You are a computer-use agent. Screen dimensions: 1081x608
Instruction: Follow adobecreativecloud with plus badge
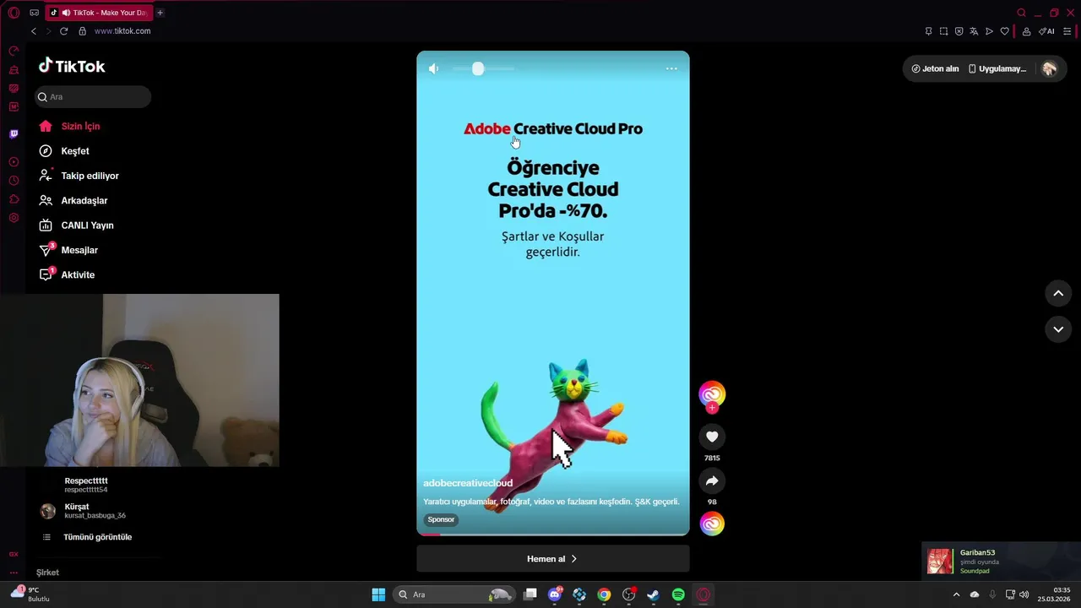712,408
